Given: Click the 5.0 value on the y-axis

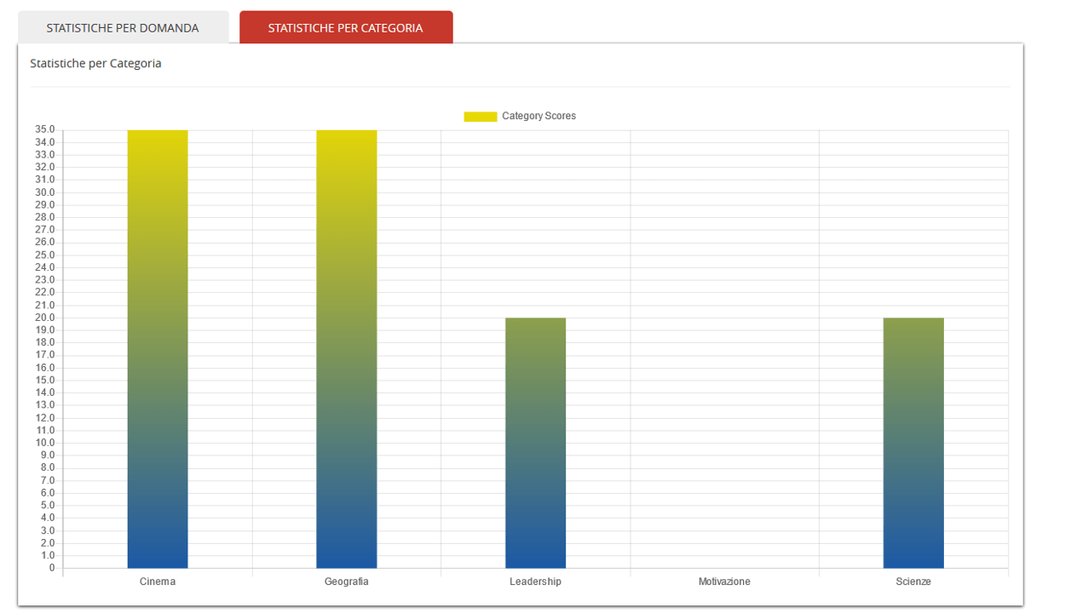Looking at the screenshot, I should pos(47,506).
